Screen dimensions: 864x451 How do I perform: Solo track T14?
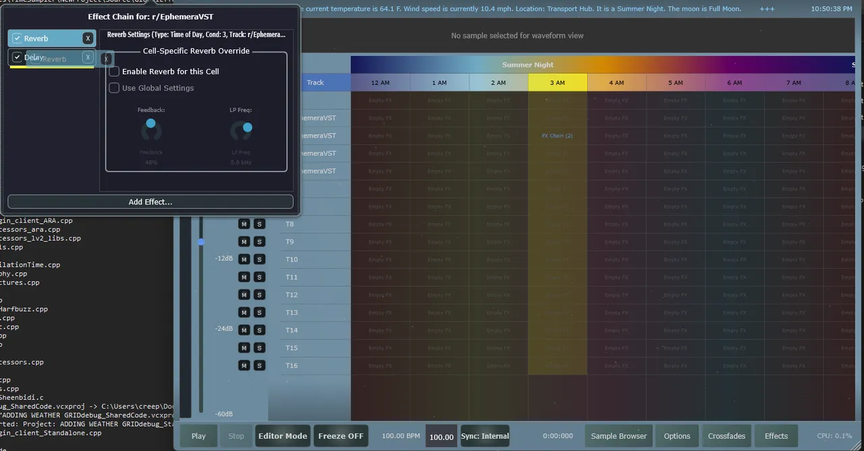pos(259,330)
